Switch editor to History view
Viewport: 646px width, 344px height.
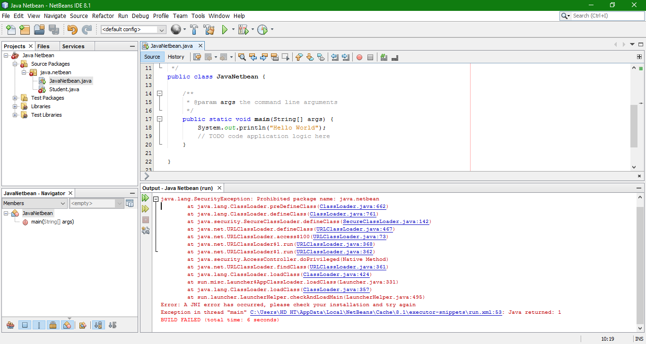point(176,57)
